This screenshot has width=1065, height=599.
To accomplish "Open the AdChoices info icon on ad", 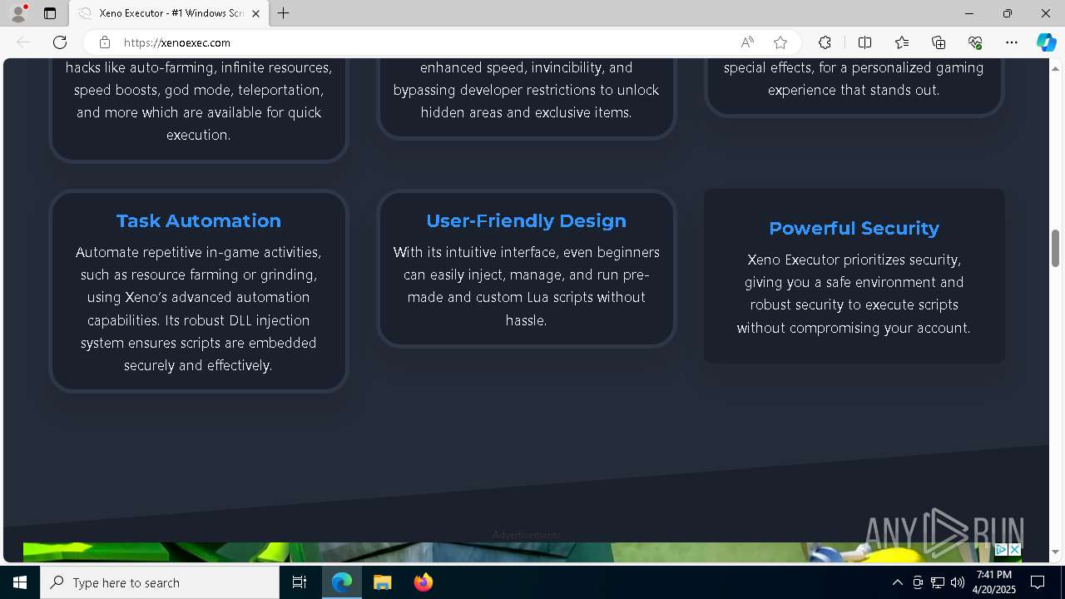I will point(1001,549).
